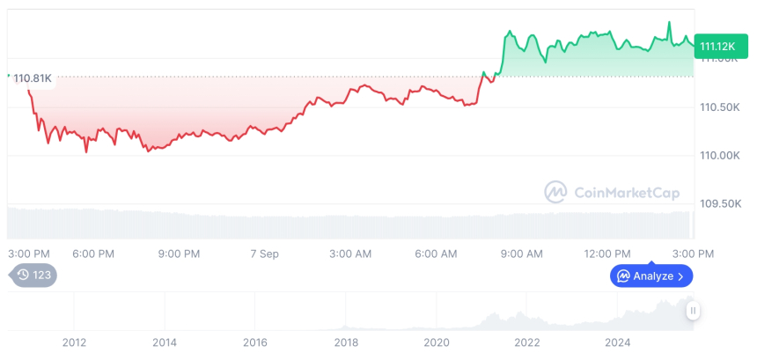
Task: Open the Analyze panel
Action: (651, 276)
